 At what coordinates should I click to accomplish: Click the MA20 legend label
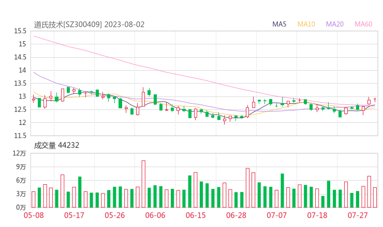(335, 24)
